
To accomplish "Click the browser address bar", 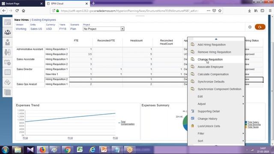I will click(129, 11).
